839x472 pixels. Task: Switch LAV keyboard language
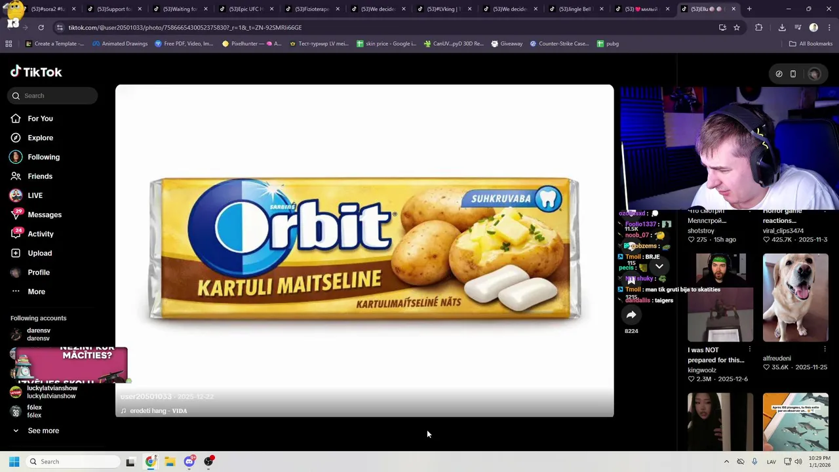[771, 462]
